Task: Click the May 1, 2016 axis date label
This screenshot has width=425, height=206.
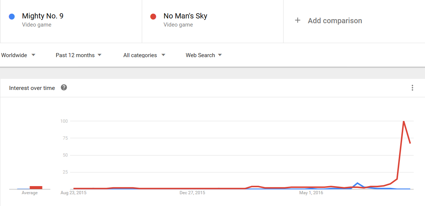Action: point(311,193)
